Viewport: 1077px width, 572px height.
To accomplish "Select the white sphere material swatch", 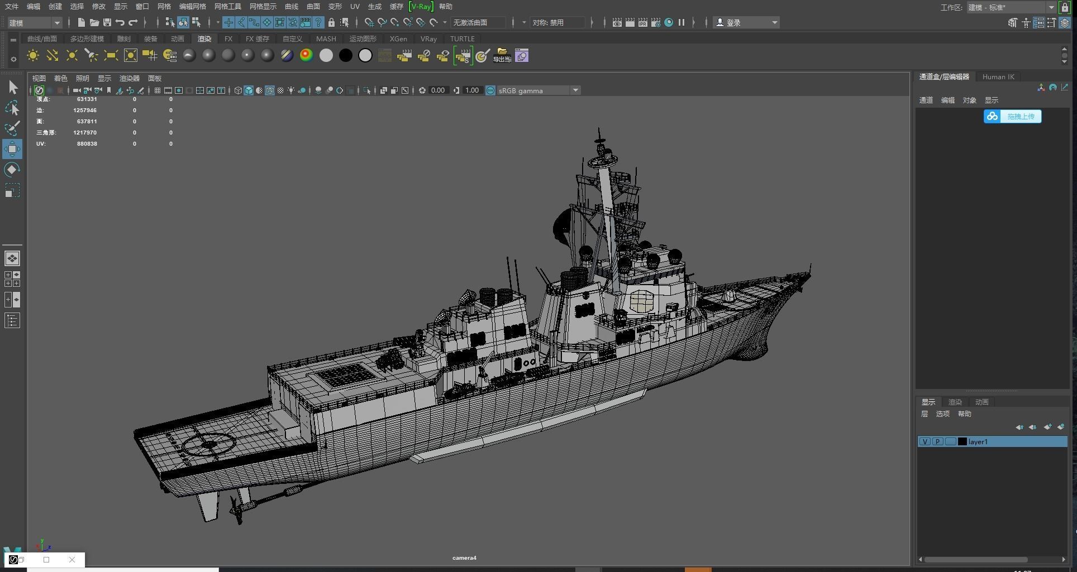I will click(326, 55).
